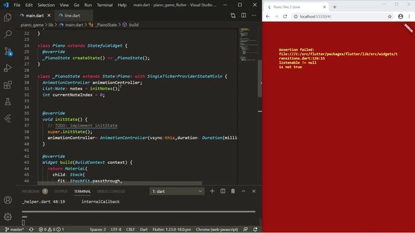Open the Run menu

tap(88, 5)
